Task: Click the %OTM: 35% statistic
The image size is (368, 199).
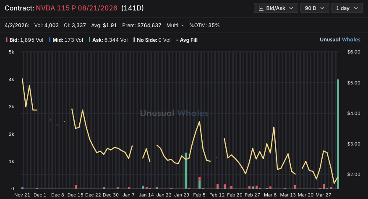Action: pyautogui.click(x=204, y=25)
